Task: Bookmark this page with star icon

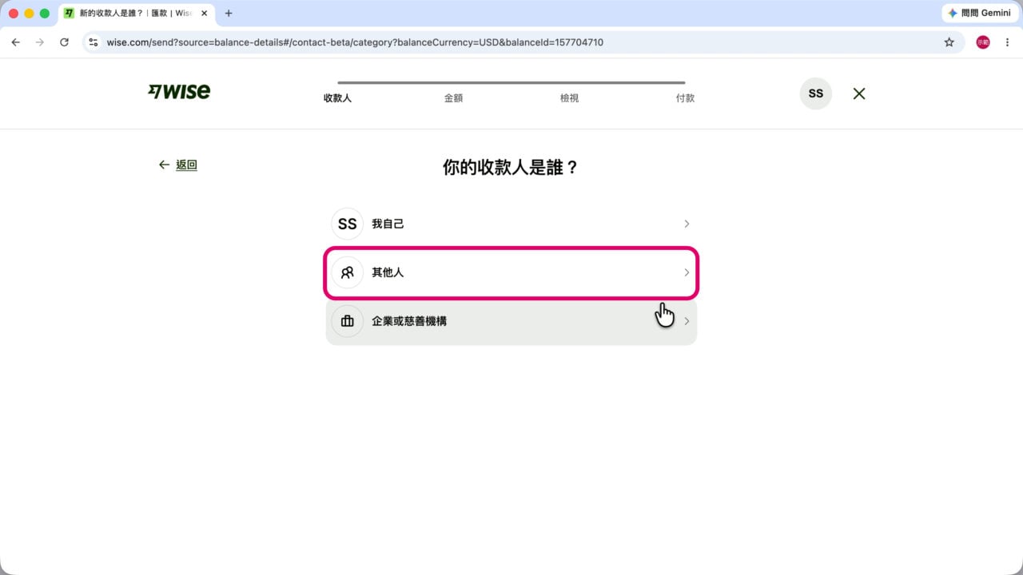Action: pos(949,42)
